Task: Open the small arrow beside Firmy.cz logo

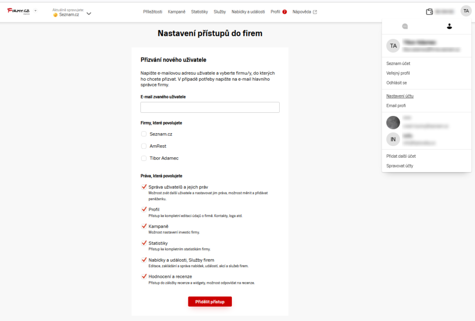Action: [x=36, y=10]
